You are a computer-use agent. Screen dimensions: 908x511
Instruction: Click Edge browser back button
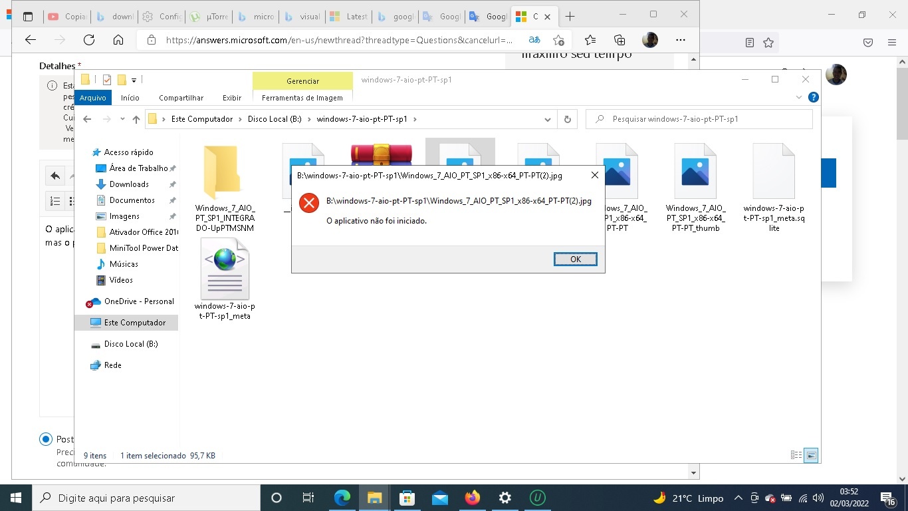[31, 40]
